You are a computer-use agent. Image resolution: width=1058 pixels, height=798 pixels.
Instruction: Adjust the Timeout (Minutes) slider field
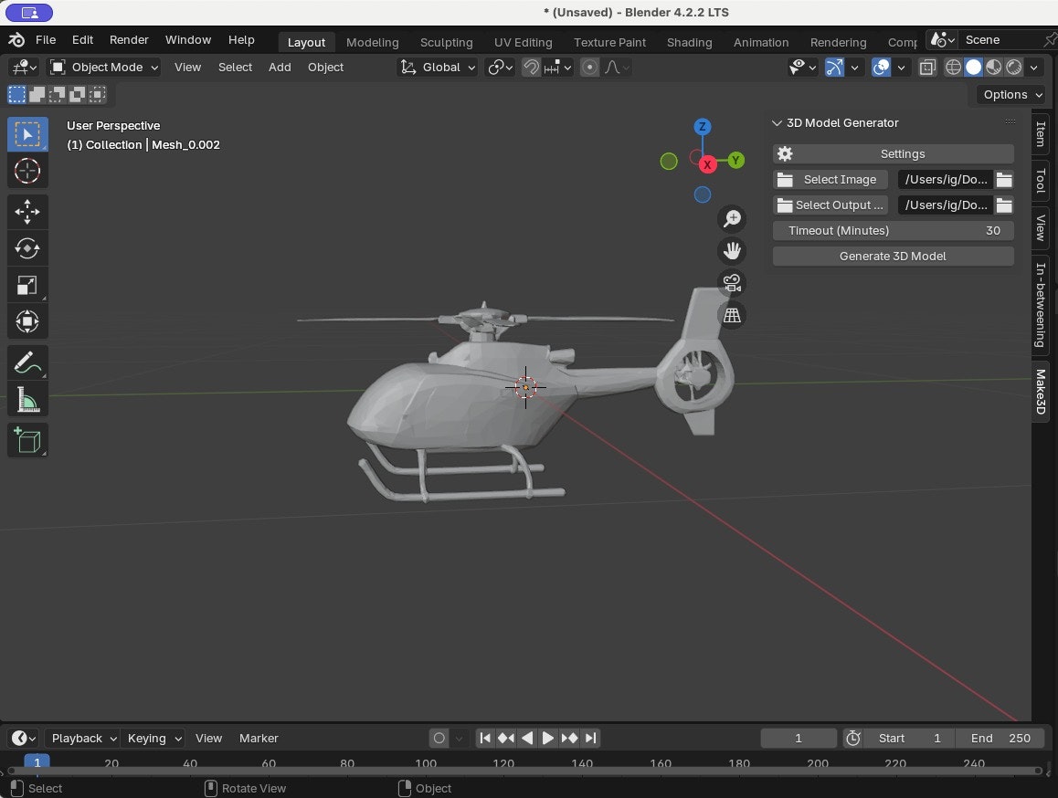coord(893,231)
